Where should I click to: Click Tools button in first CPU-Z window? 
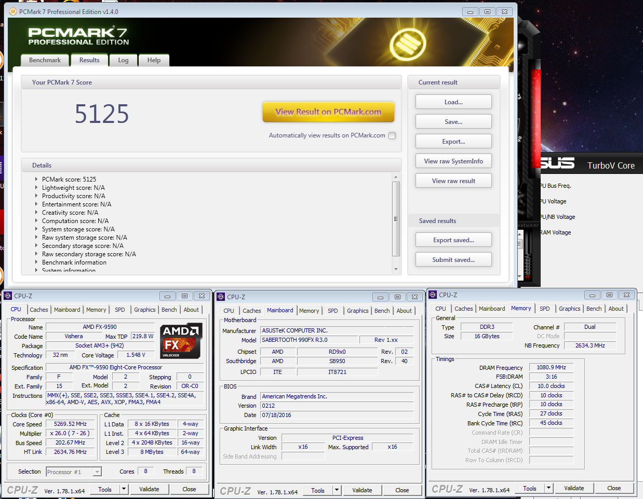click(x=105, y=489)
